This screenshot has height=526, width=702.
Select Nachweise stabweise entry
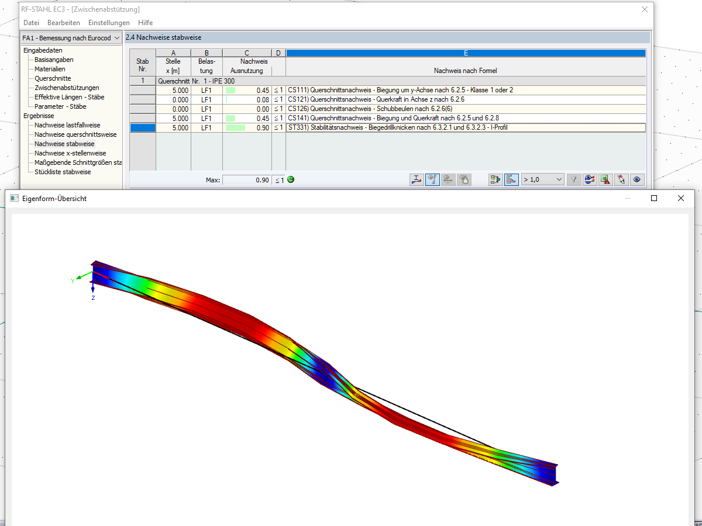64,144
